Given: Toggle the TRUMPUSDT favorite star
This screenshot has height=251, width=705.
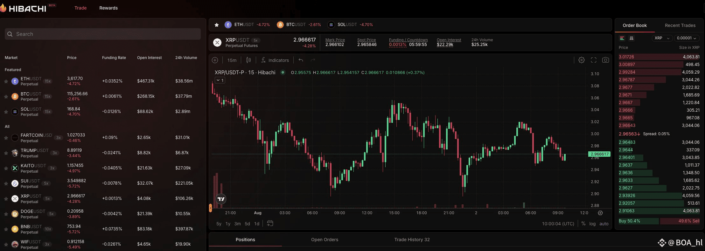Looking at the screenshot, I should click(x=6, y=153).
